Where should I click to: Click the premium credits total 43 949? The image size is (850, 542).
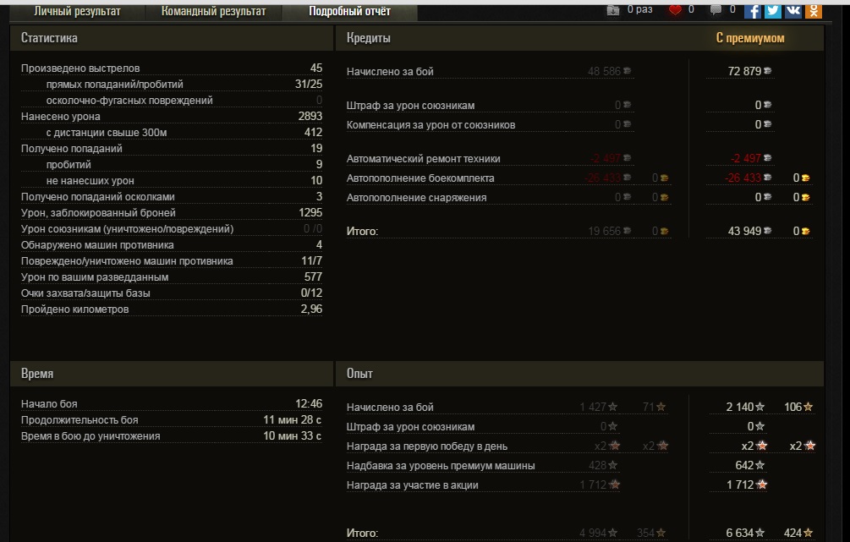point(745,231)
